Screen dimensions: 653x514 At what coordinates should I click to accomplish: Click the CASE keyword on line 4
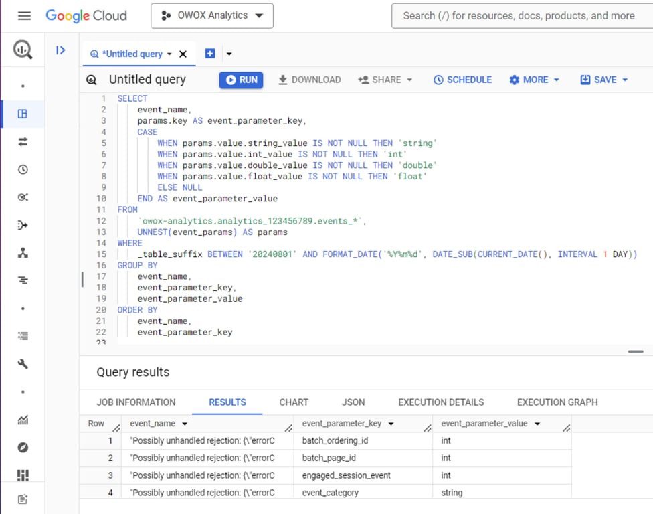click(x=147, y=132)
